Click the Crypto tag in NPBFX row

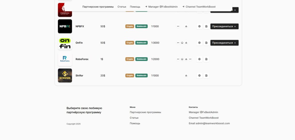130,26
